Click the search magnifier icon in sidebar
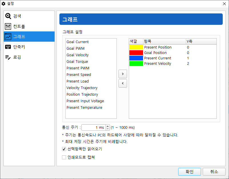Image resolution: width=229 pixels, height=179 pixels. (x=8, y=16)
